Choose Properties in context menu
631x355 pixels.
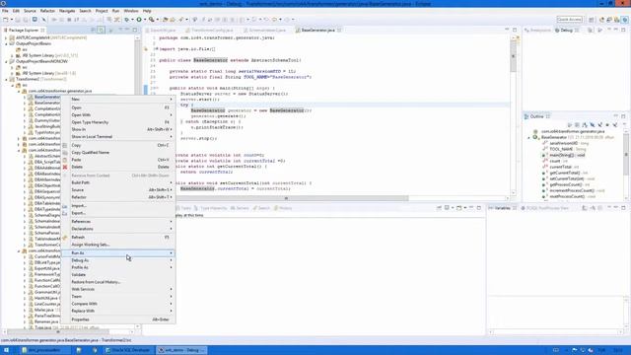tap(118, 319)
